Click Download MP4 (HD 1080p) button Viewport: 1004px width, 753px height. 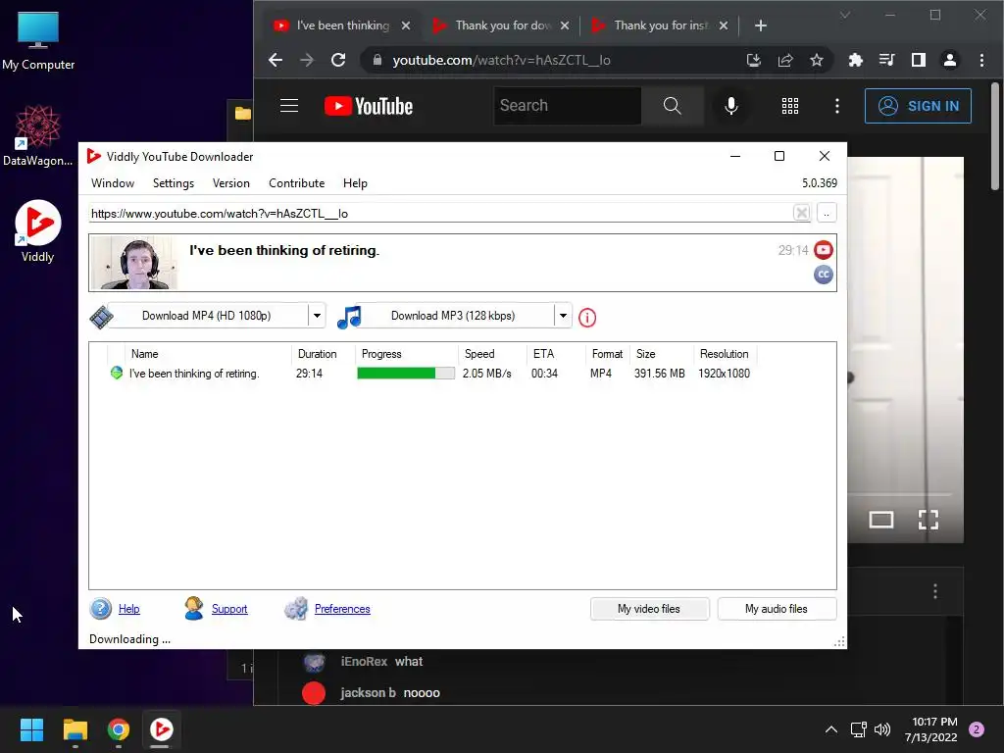[208, 316]
